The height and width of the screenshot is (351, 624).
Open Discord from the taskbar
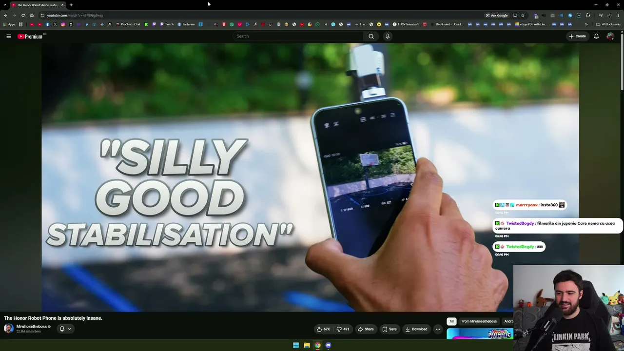(x=328, y=345)
